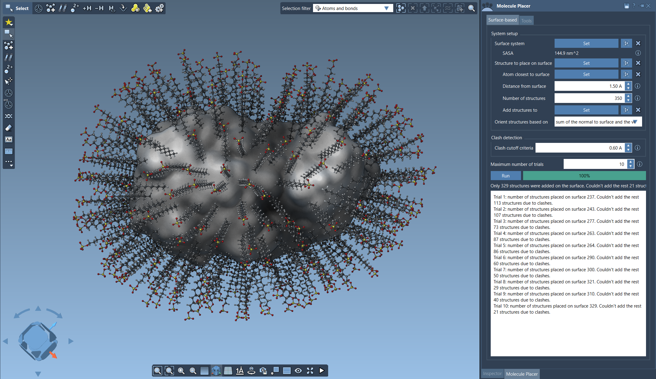Viewport: 656px width, 379px height.
Task: Click the save screenshot camera icon
Action: [263, 371]
